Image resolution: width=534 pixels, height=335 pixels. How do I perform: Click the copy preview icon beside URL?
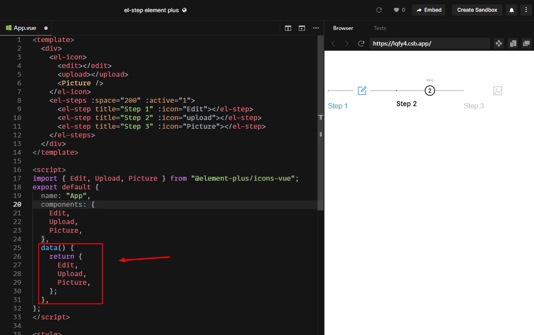click(x=513, y=43)
